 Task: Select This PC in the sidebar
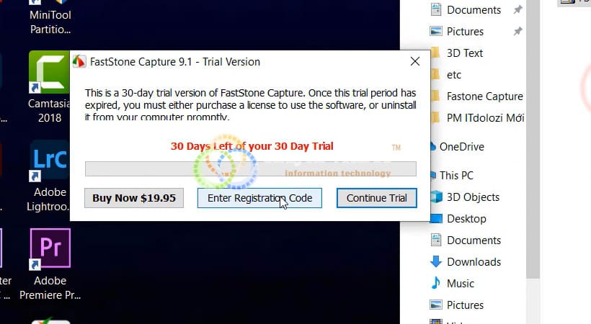[x=456, y=176]
